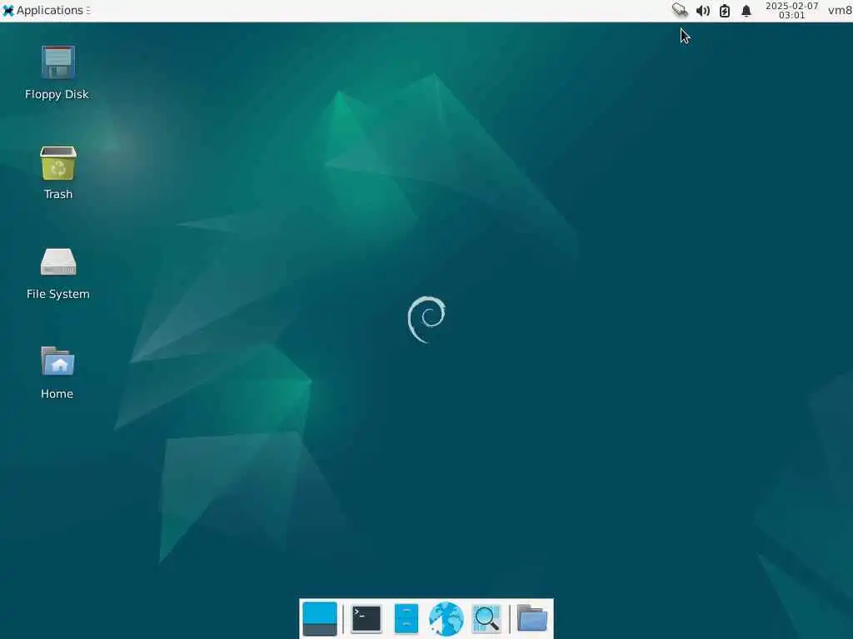Image resolution: width=853 pixels, height=639 pixels.
Task: Open the vm8 user menu
Action: 840,10
